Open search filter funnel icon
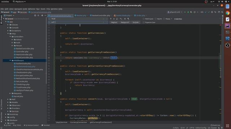Viewport: 231px width, 129px height. click(x=128, y=19)
